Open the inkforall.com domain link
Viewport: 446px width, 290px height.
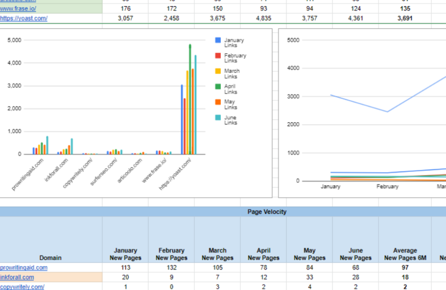17,277
